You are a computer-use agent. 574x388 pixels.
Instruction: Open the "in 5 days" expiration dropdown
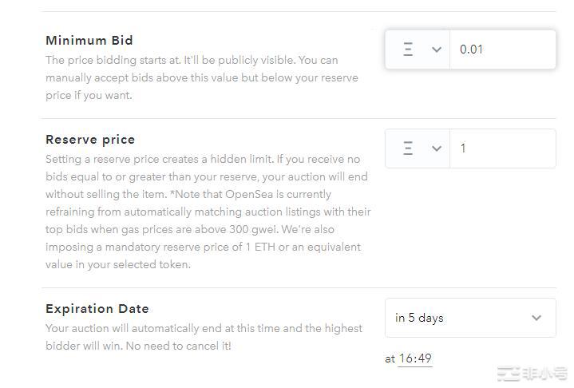pos(470,318)
